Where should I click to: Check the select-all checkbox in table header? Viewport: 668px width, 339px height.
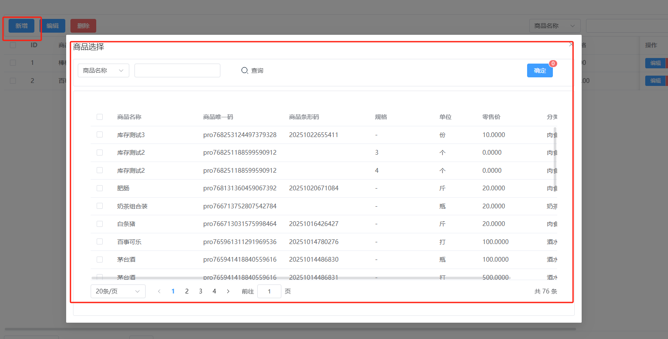(x=100, y=117)
